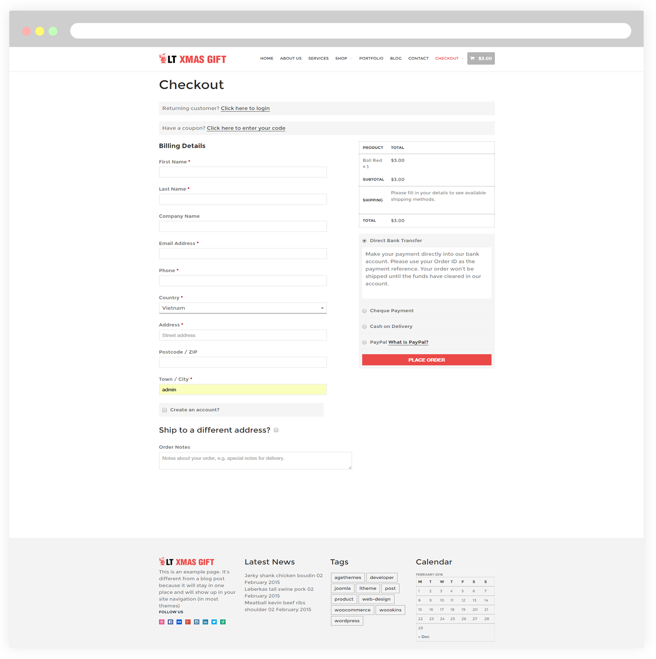The width and height of the screenshot is (656, 659).
Task: Click the browser address bar
Action: [x=350, y=31]
